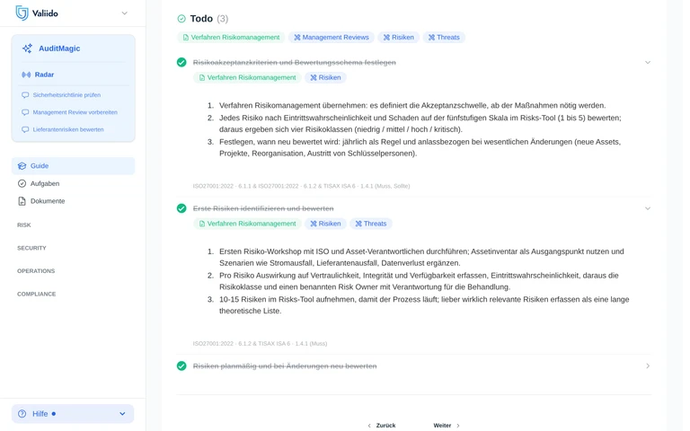Open Lieferantenrisiken bewerten suggestion
This screenshot has height=431, width=690.
pos(68,129)
